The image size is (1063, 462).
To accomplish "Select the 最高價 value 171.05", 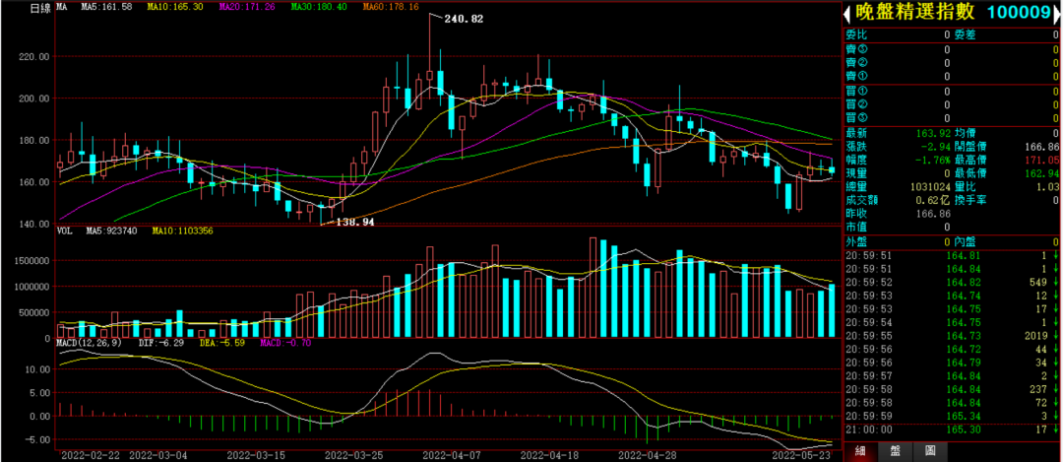I will point(1042,161).
